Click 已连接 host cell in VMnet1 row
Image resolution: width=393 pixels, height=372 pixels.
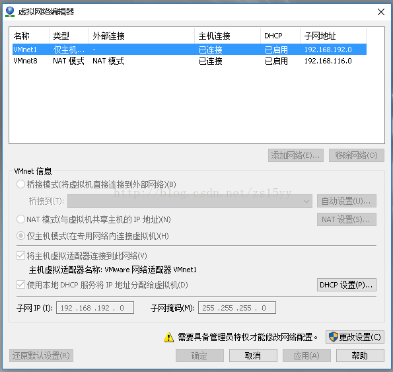point(211,50)
